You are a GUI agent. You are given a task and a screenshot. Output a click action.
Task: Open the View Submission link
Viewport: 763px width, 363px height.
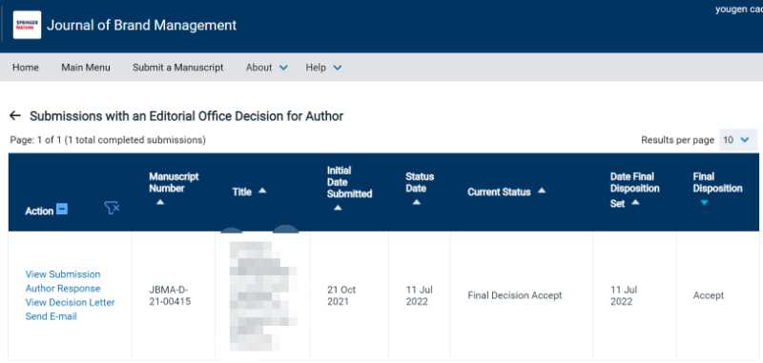pos(63,274)
